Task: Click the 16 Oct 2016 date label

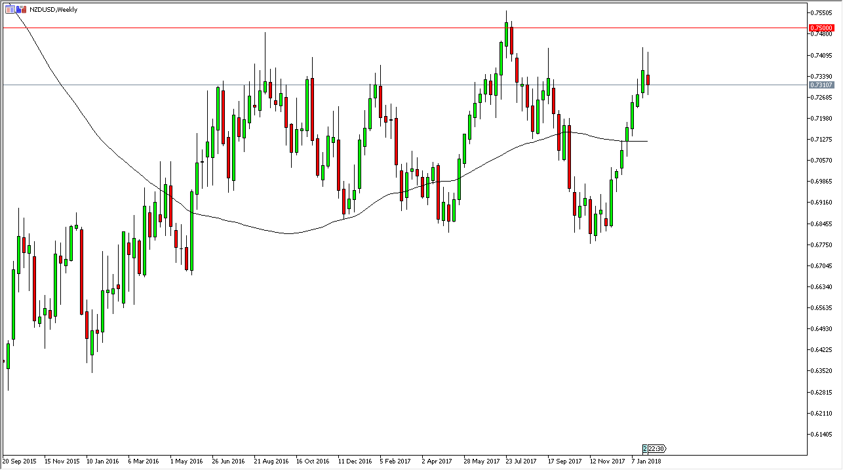Action: point(313,461)
